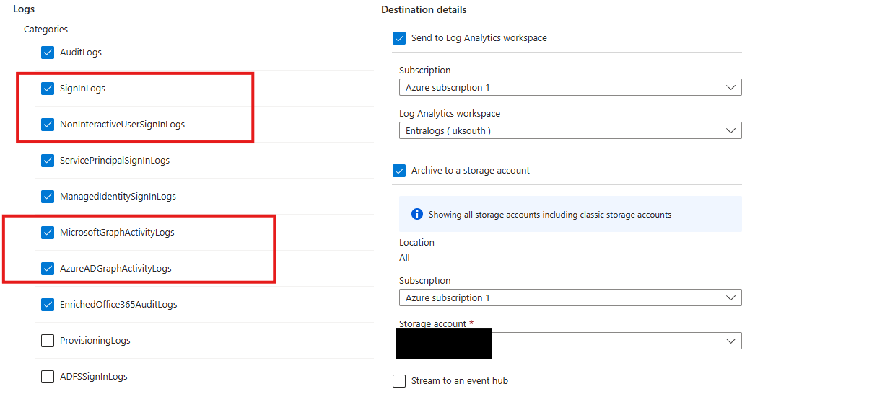Uncheck EnrichedOffice365AuditLogs checkbox
The height and width of the screenshot is (394, 877).
pos(48,305)
